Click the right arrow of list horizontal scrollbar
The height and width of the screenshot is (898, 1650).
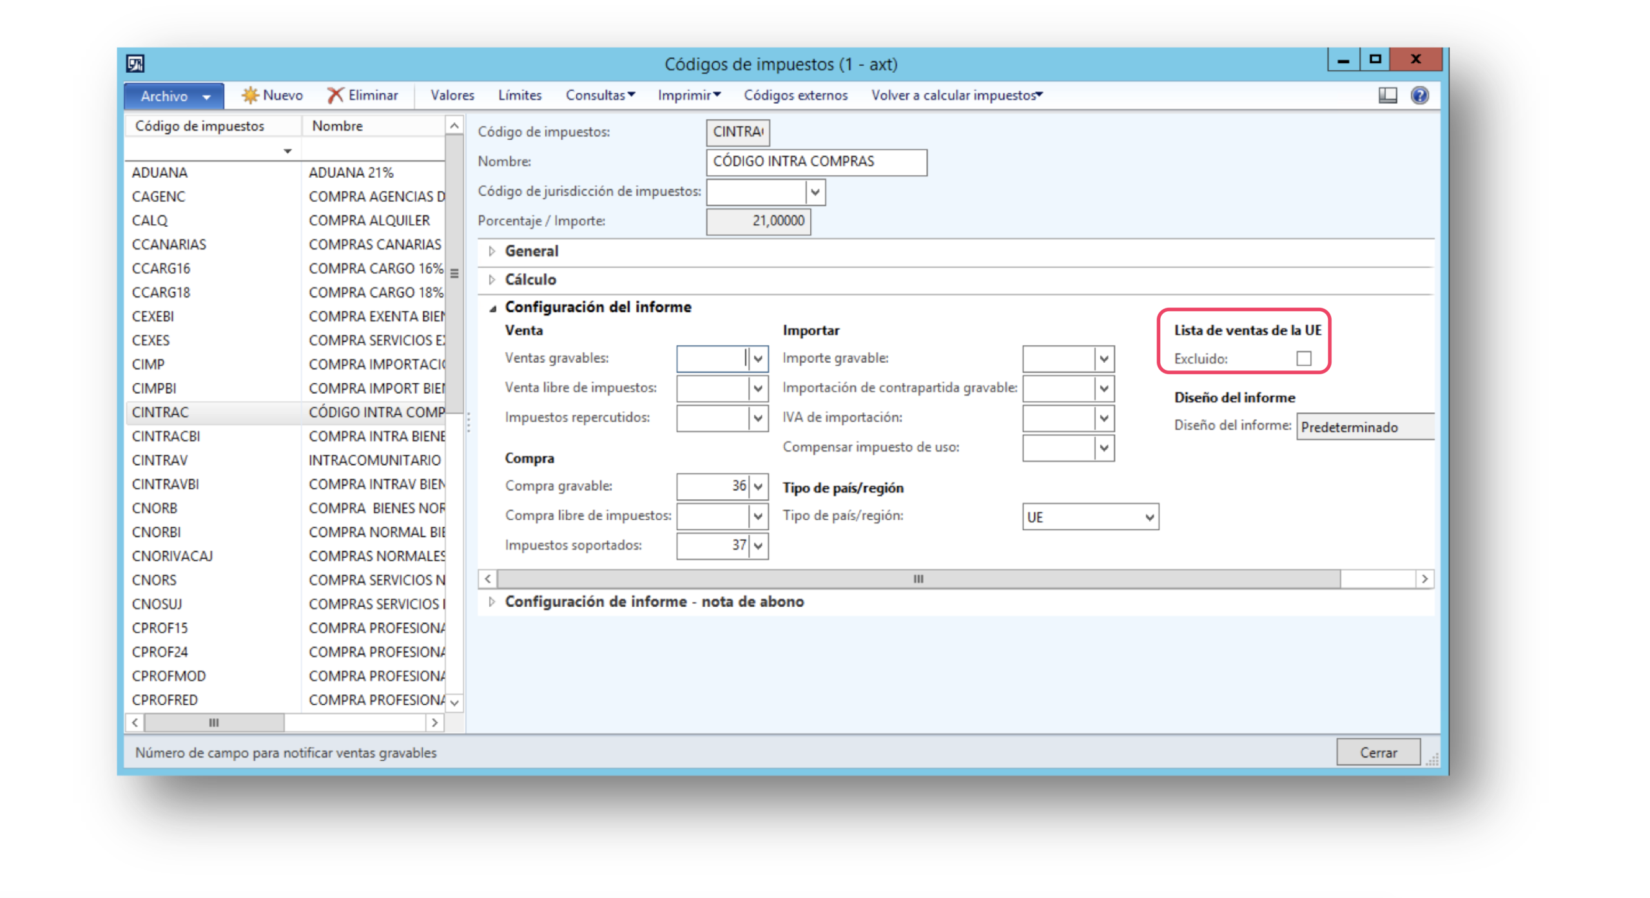tap(435, 722)
